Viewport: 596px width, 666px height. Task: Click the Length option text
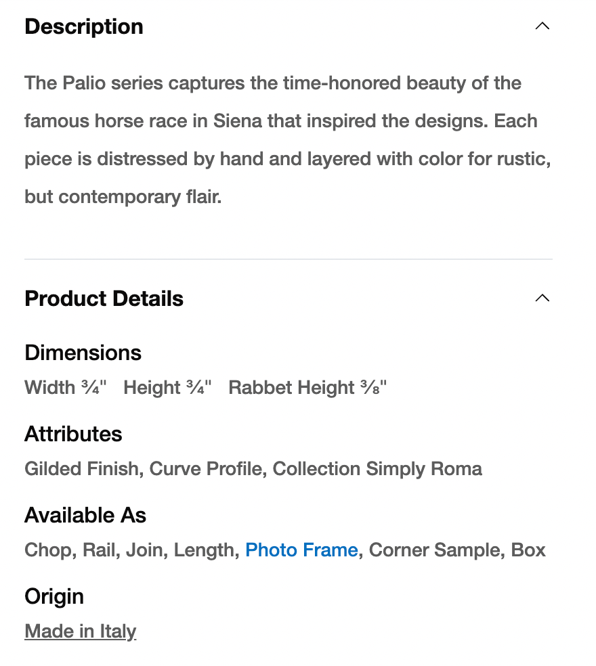(x=204, y=550)
